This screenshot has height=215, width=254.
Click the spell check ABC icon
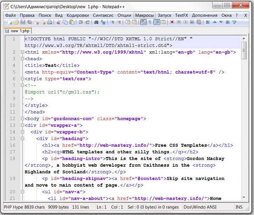point(235,22)
